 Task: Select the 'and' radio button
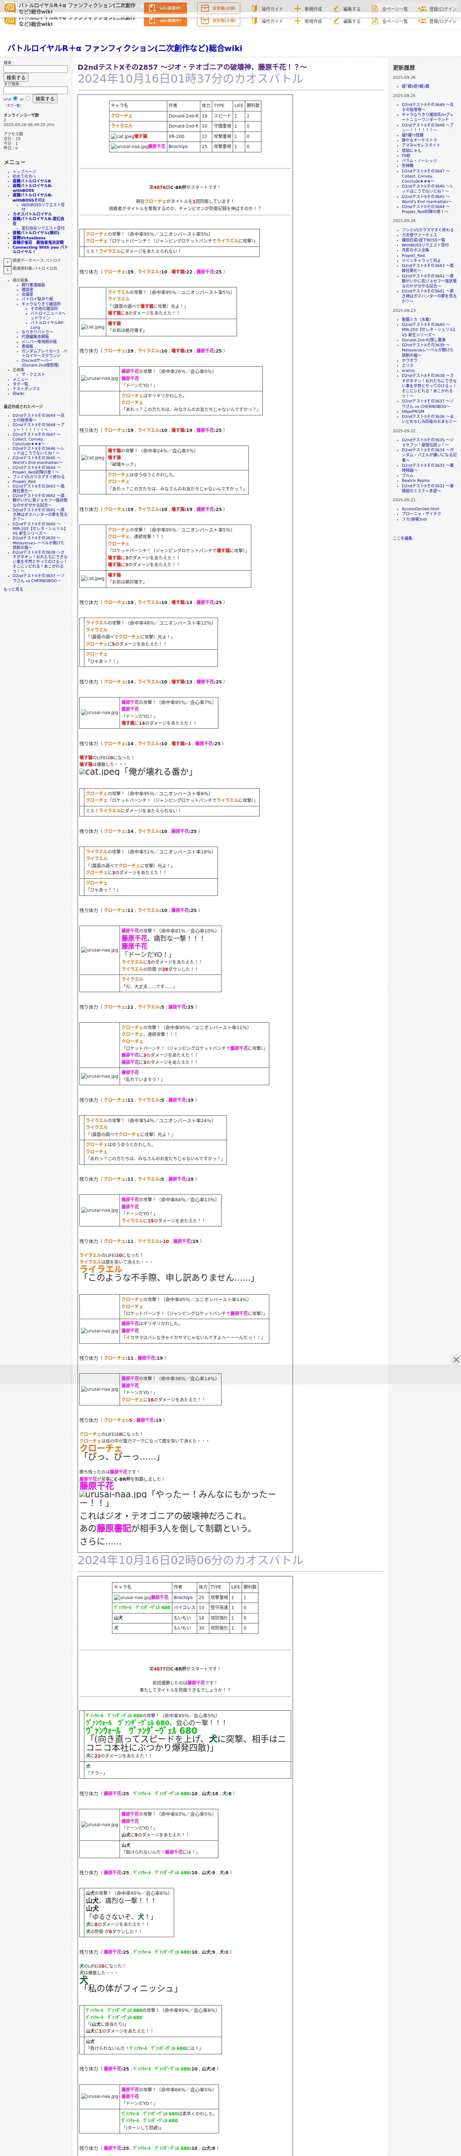tap(15, 98)
